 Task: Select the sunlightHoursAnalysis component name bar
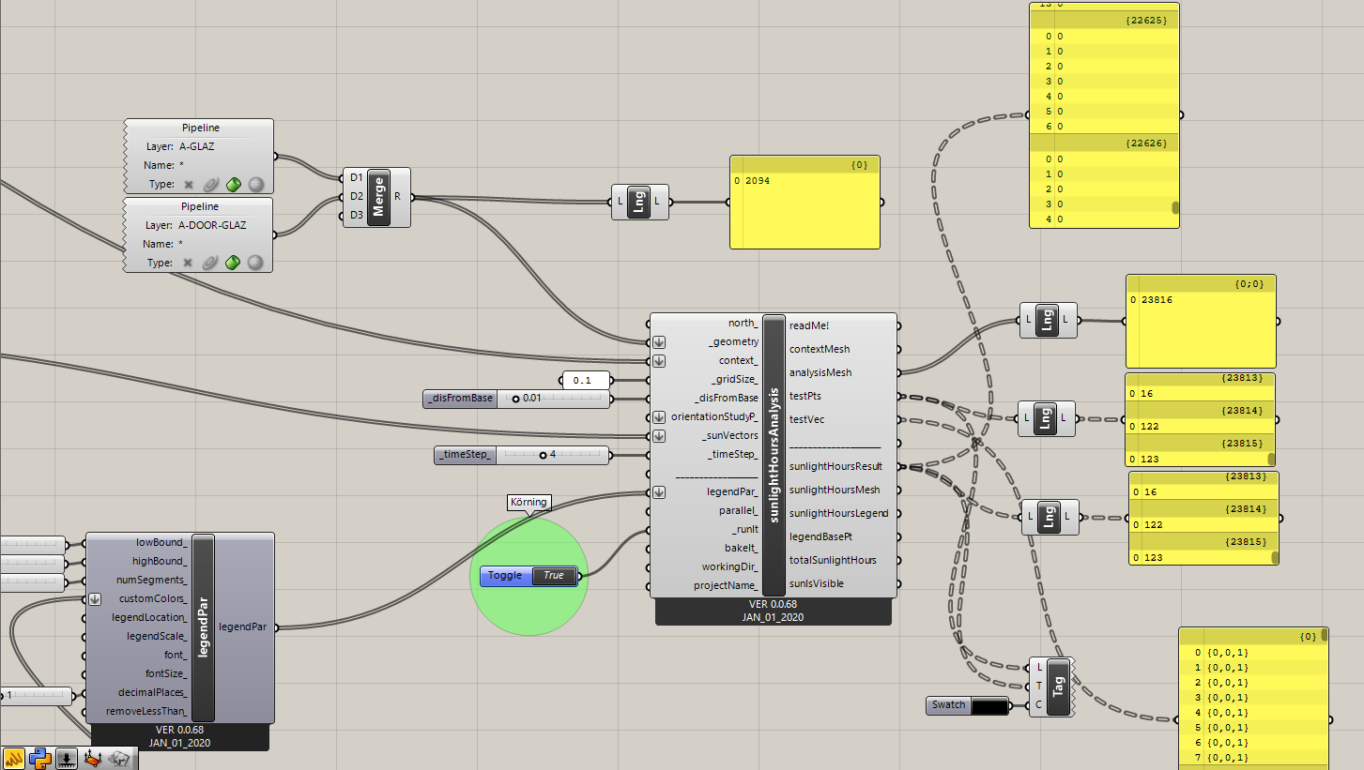coord(774,455)
